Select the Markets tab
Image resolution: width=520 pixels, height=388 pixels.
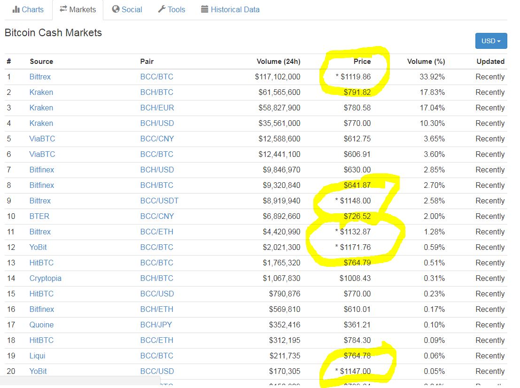(x=78, y=9)
